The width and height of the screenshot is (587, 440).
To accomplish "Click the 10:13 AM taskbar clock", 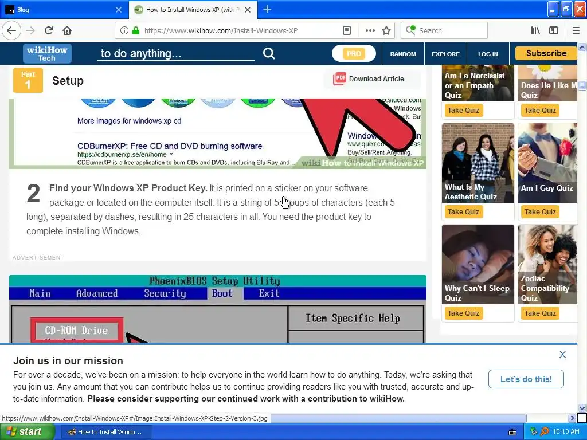I will tap(566, 432).
